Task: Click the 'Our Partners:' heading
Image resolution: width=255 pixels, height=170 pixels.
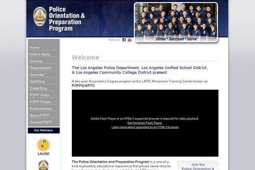Action: coord(44,130)
